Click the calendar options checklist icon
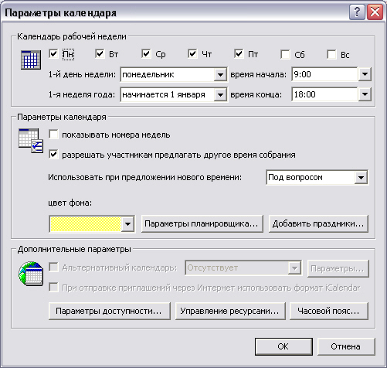 [x=31, y=141]
